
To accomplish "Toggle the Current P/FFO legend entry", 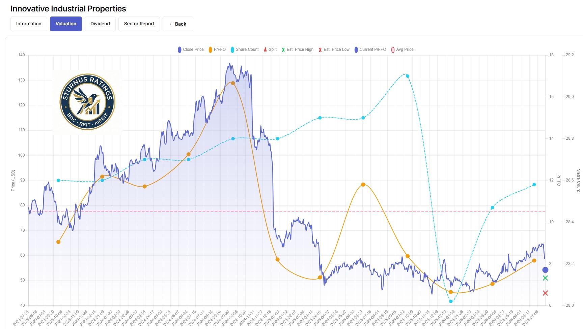I will (x=370, y=50).
